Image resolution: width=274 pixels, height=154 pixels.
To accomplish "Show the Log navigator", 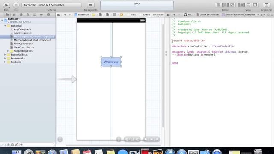I will 48,15.
